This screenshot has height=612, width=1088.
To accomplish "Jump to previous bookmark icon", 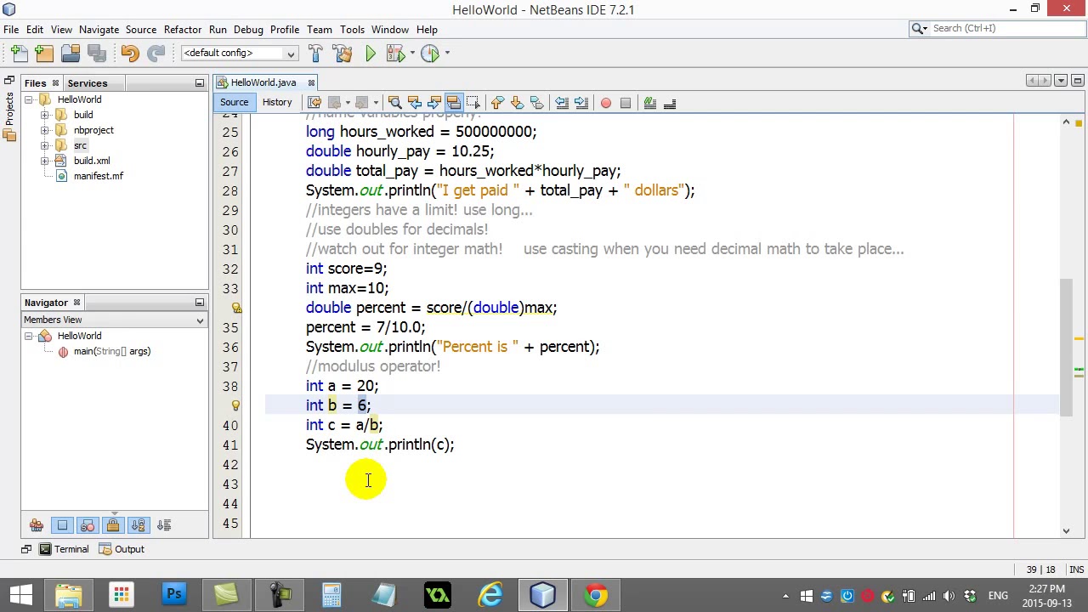I will (x=497, y=103).
